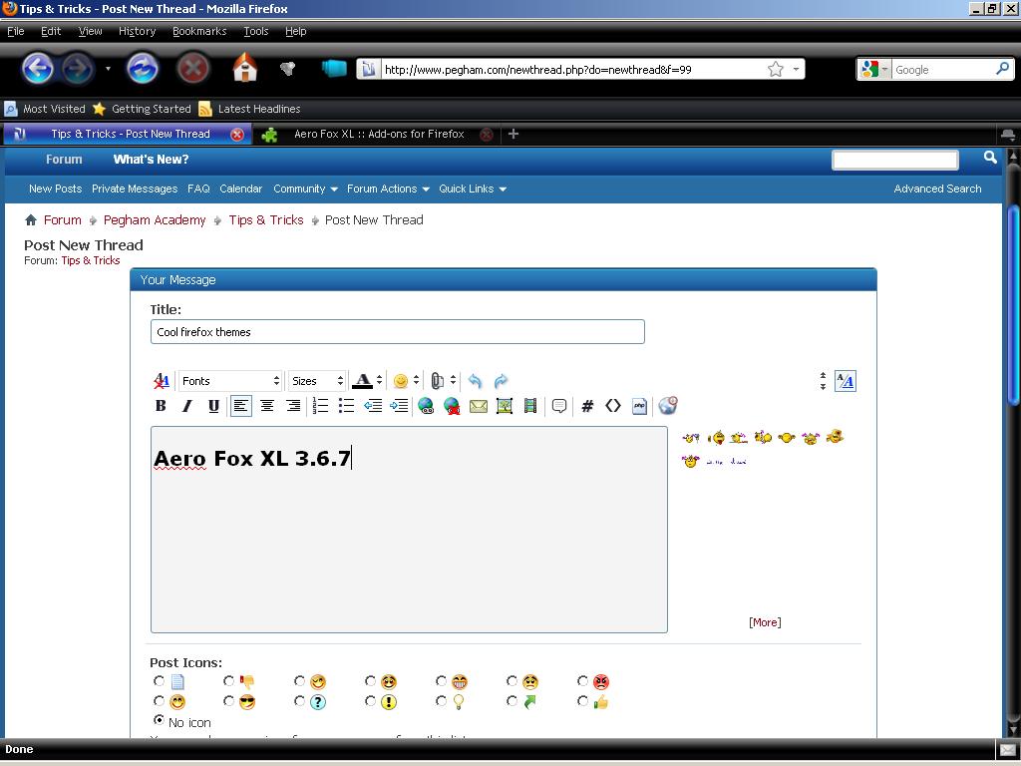The width and height of the screenshot is (1021, 766).
Task: Decrease indent of the text
Action: click(373, 406)
